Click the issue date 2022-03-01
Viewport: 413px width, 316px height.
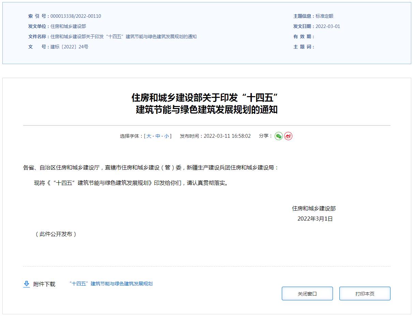(x=328, y=26)
